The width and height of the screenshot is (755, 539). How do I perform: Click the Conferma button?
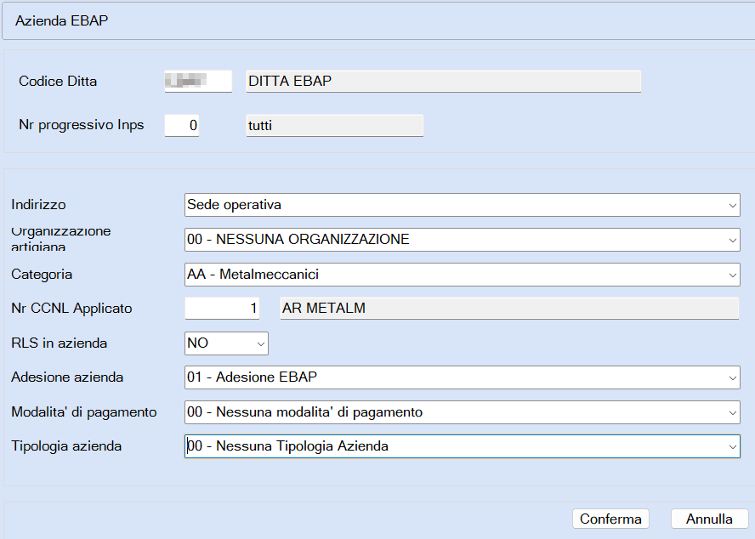click(610, 519)
